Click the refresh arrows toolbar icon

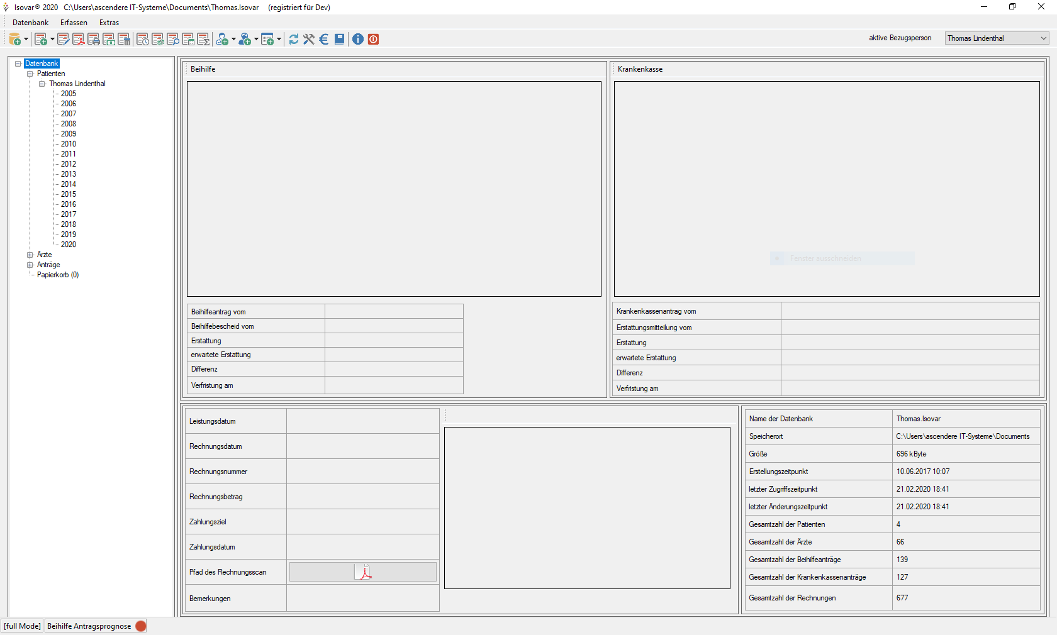294,40
